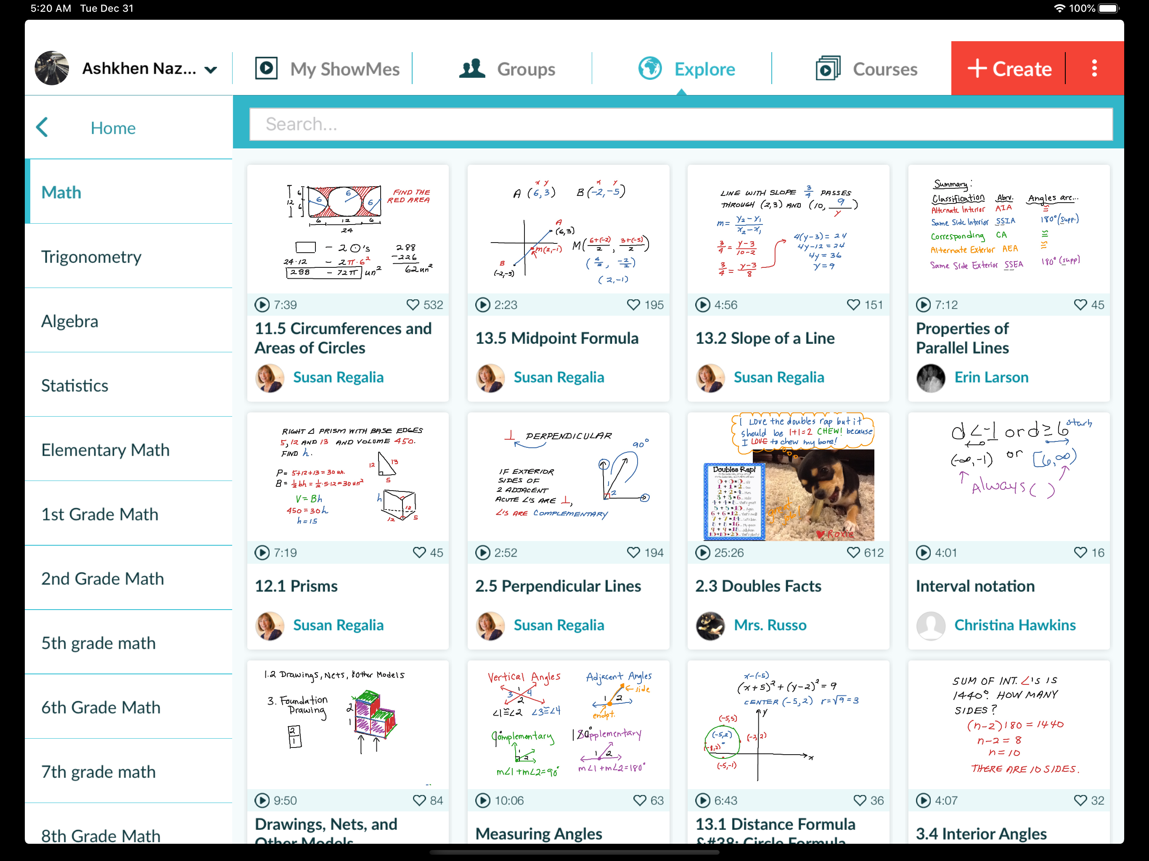Select Statistics category in sidebar
This screenshot has width=1149, height=861.
tap(129, 386)
